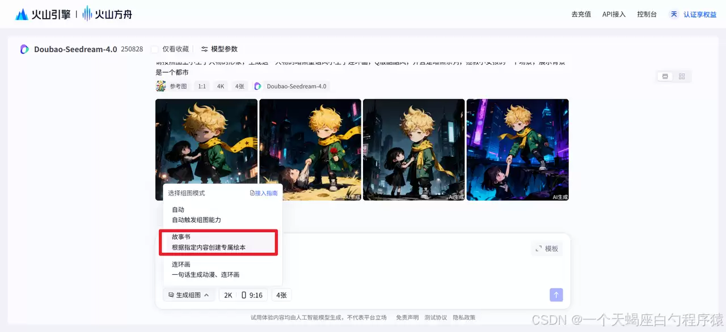Open the 接入指南 link in popup
This screenshot has height=332, width=726.
[264, 193]
